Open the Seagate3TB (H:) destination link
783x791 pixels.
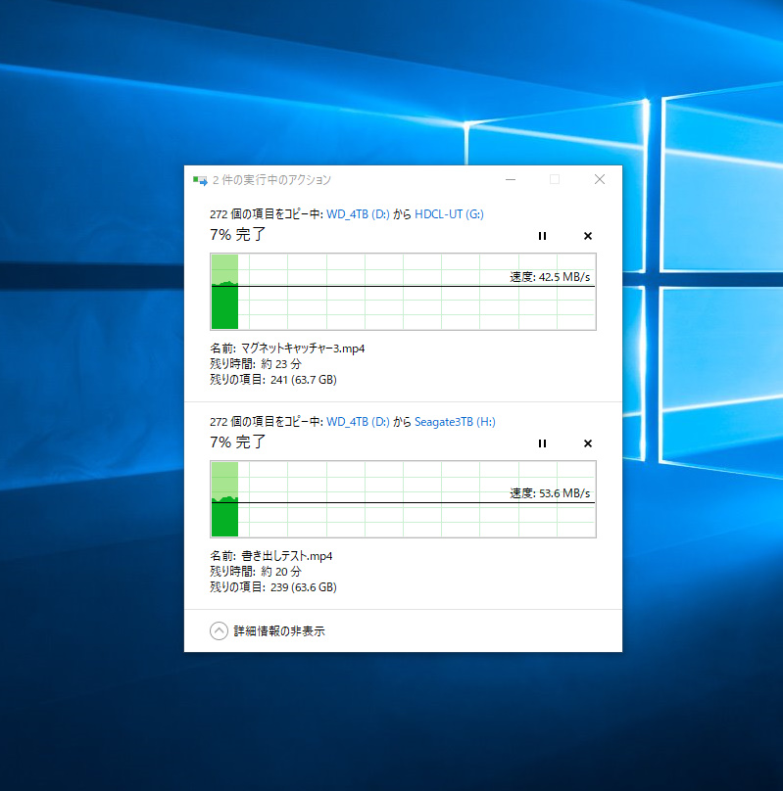(455, 422)
